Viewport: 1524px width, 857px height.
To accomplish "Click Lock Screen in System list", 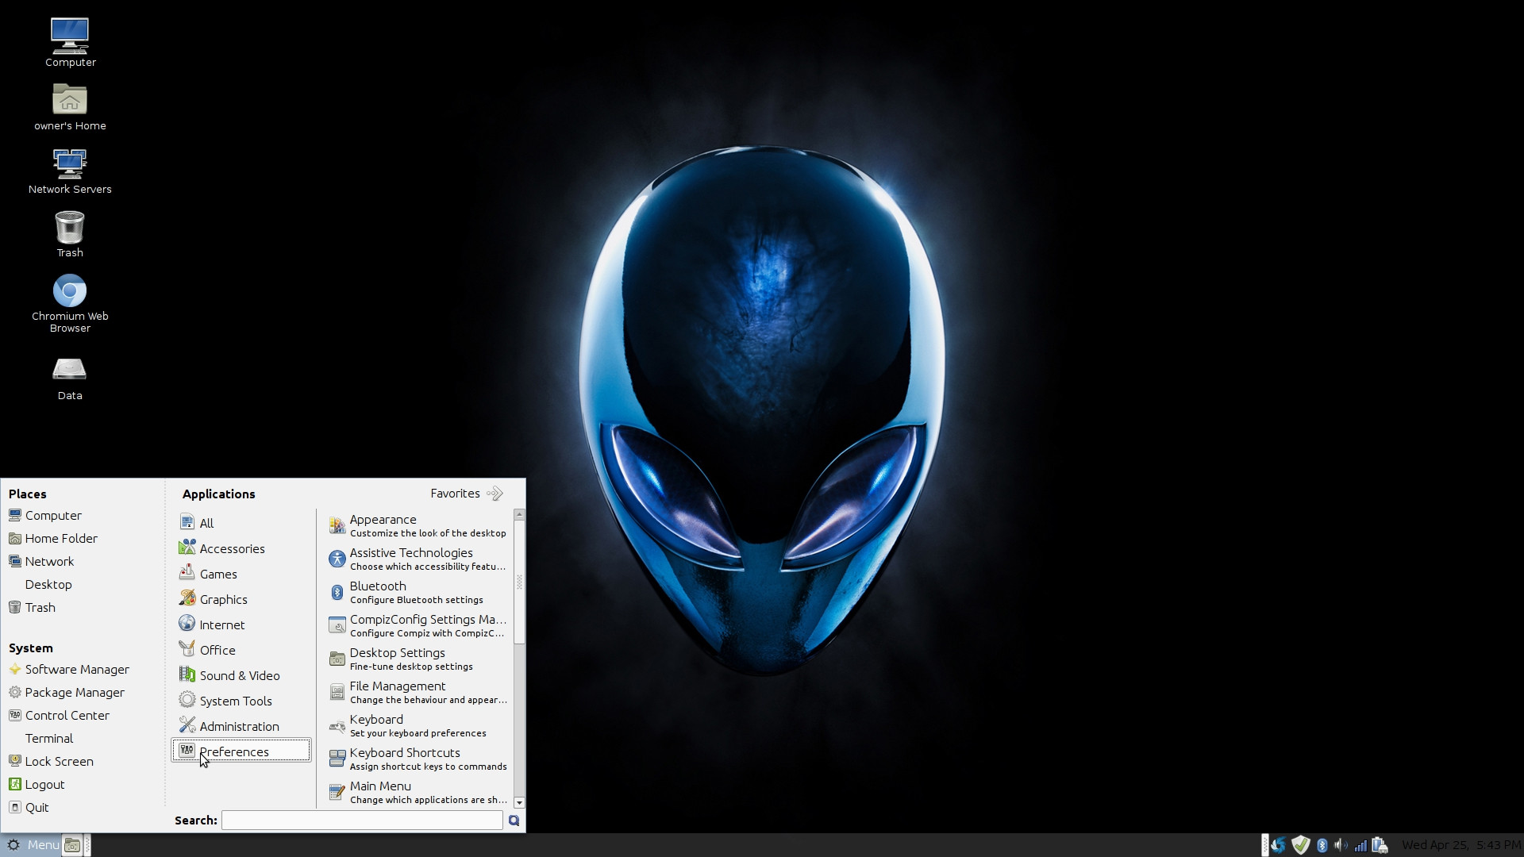I will [52, 761].
